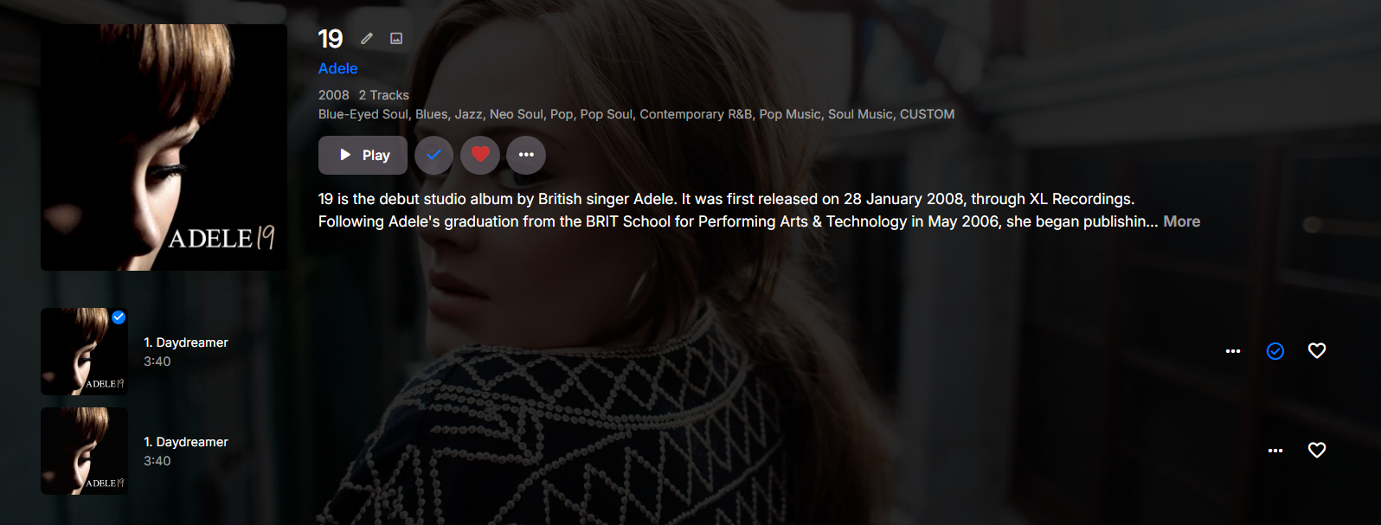The height and width of the screenshot is (525, 1381).
Task: Play the album 19
Action: 363,155
